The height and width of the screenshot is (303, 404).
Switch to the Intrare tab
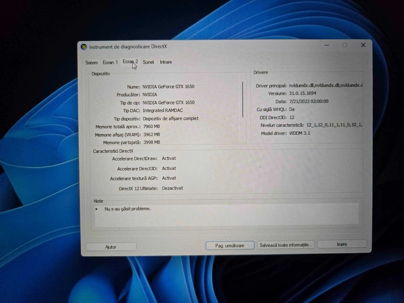[x=166, y=62]
